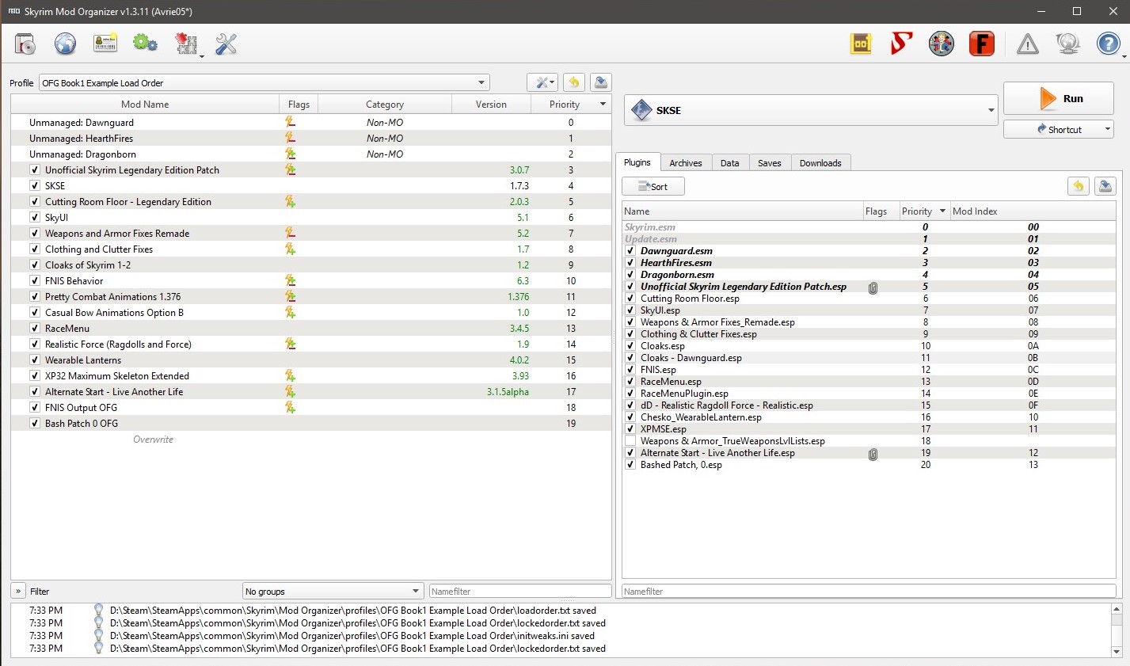Create plugin list backup icon on Plugins tab
The image size is (1130, 666).
(1105, 186)
